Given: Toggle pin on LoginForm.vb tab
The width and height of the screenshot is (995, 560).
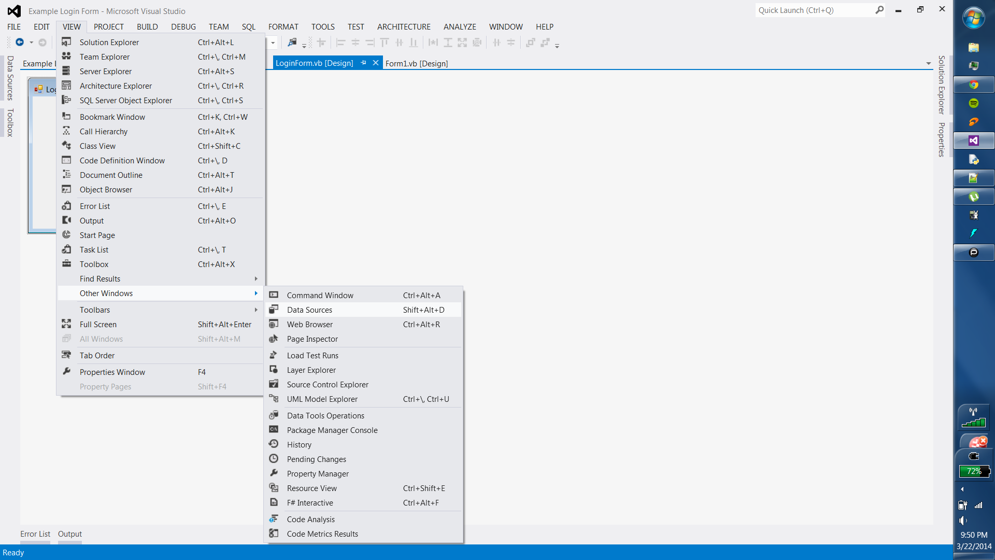Looking at the screenshot, I should [x=363, y=63].
